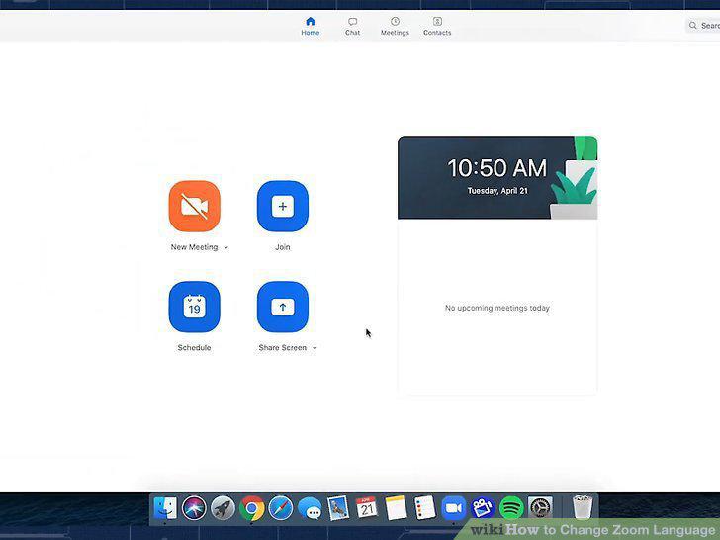Switch to the Home tab
Screen dimensions: 720x540
311,26
